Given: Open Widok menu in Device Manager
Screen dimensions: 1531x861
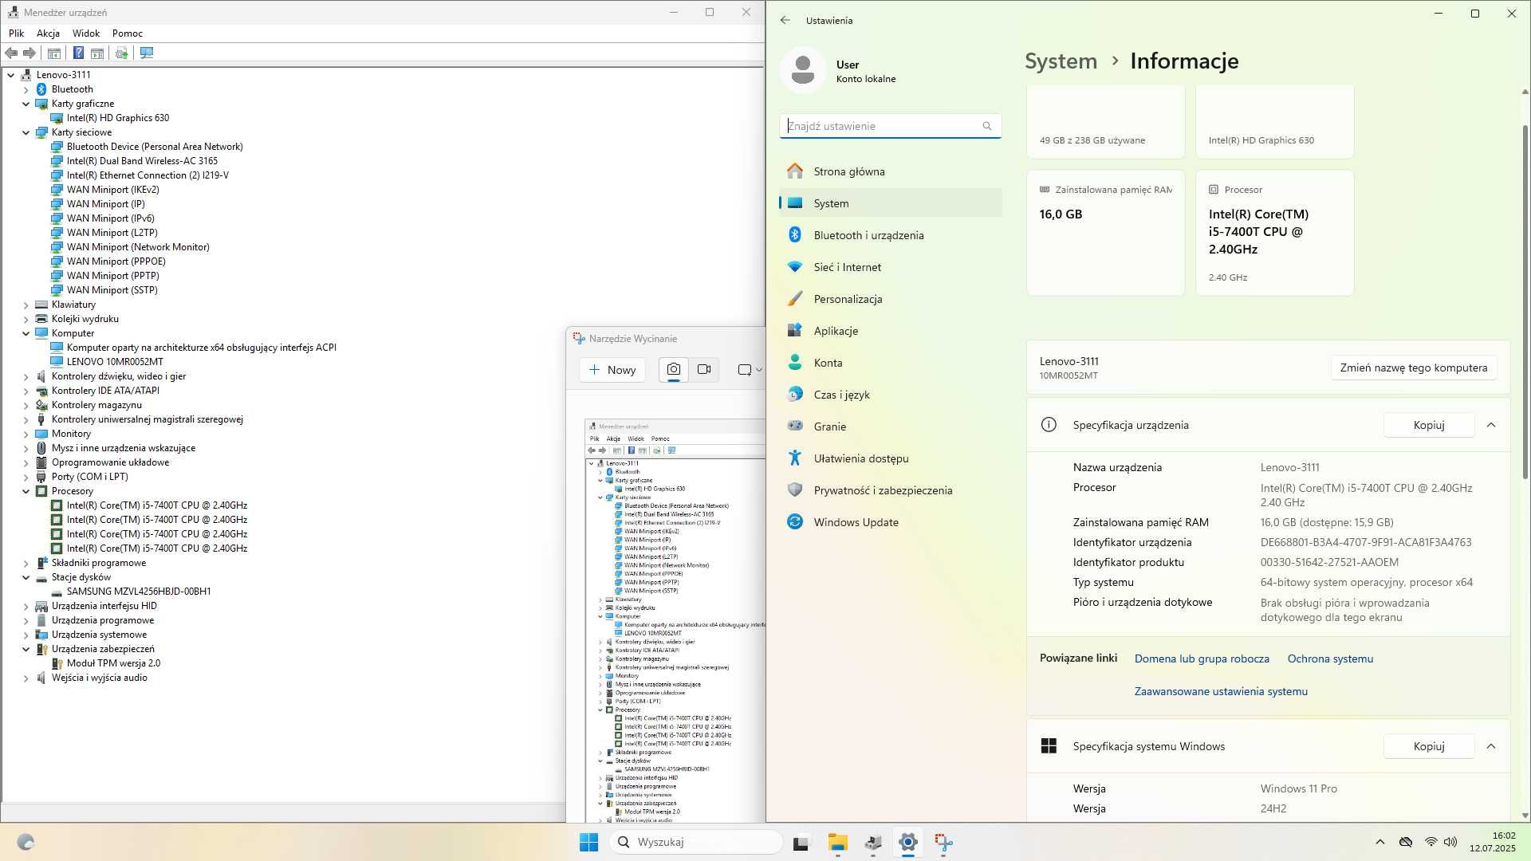Looking at the screenshot, I should pos(86,33).
